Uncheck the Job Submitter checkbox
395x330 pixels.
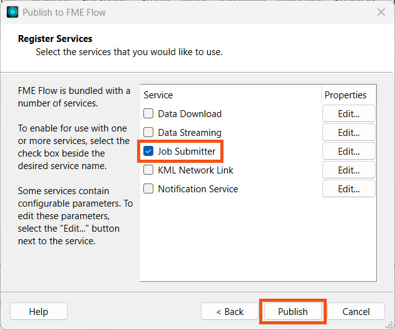(148, 152)
